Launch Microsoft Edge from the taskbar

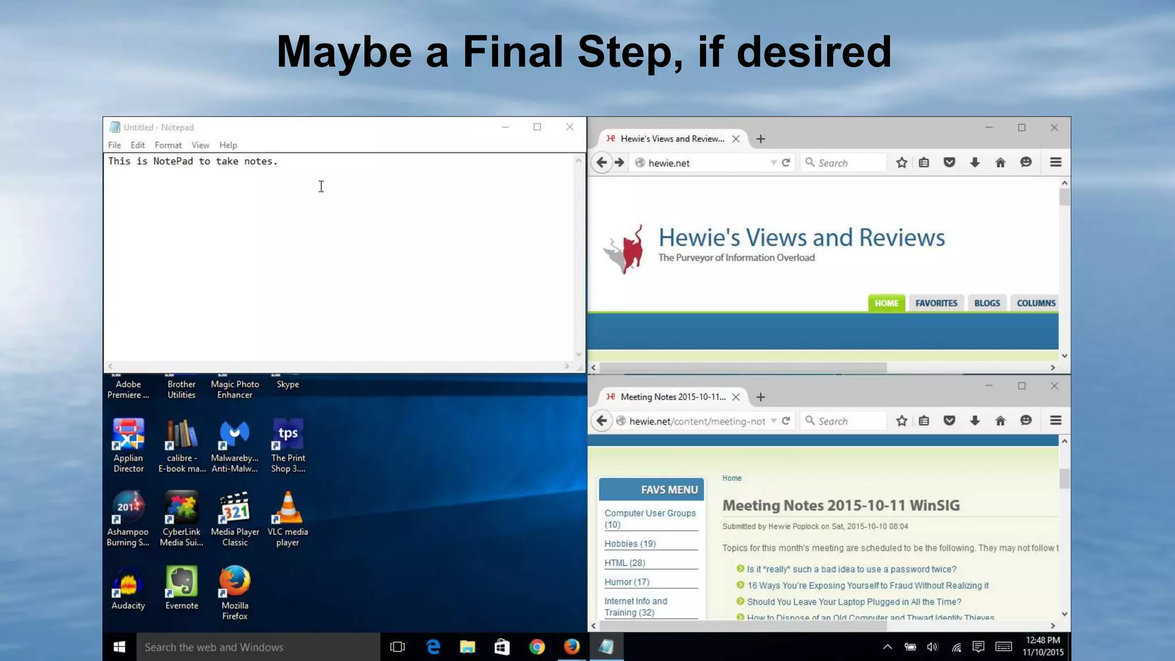click(433, 647)
